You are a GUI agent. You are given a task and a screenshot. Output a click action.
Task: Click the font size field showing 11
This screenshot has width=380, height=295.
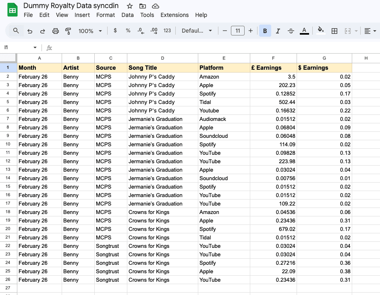(x=237, y=31)
